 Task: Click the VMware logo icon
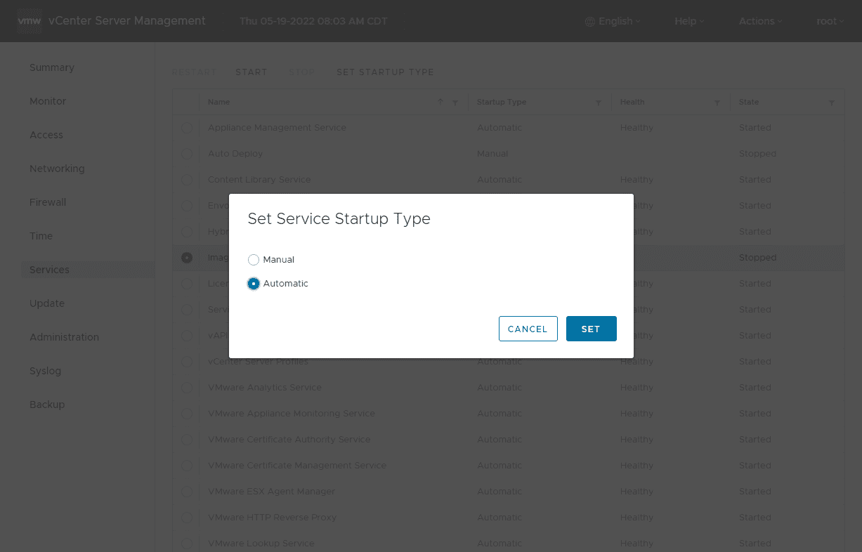[30, 21]
